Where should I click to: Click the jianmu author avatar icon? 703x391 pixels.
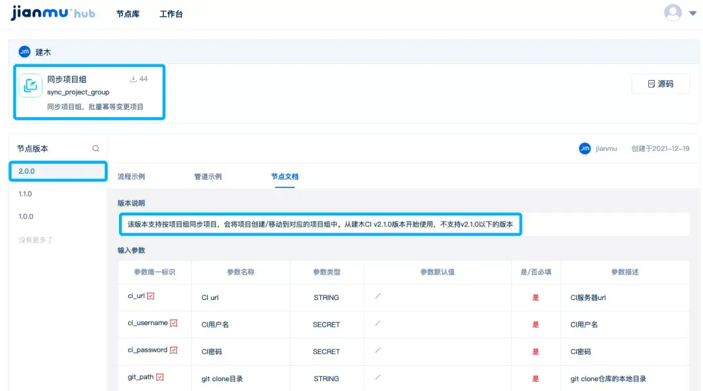585,148
